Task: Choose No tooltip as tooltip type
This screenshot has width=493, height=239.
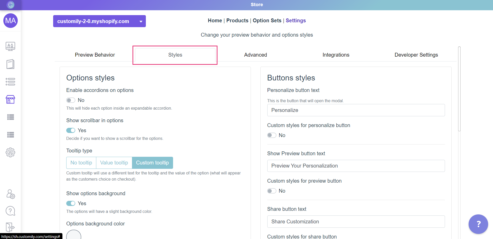Action: [x=81, y=163]
